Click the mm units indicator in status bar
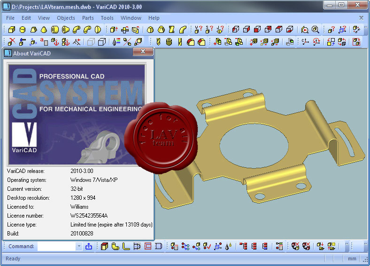The width and height of the screenshot is (370, 266). tap(352, 258)
